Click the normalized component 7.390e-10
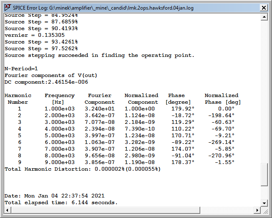 coord(140,129)
